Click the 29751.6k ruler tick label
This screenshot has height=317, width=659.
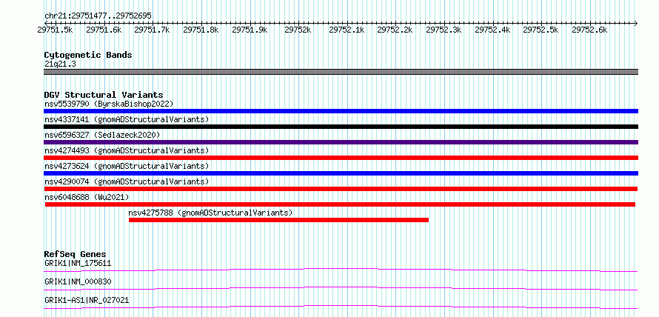pyautogui.click(x=104, y=30)
